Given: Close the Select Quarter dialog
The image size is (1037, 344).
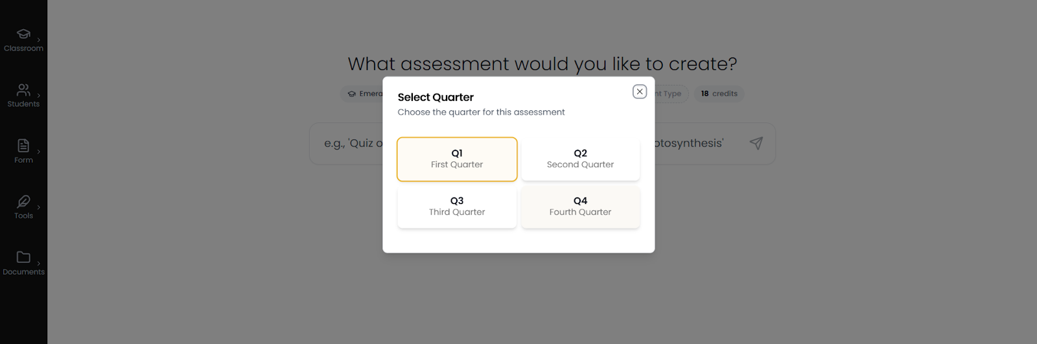Looking at the screenshot, I should coord(640,92).
